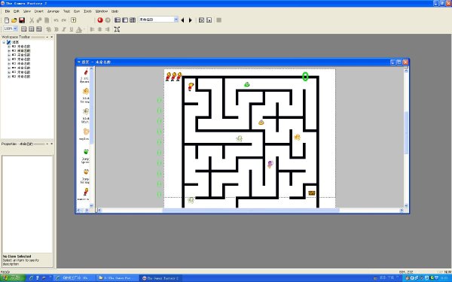
Task: Open the Event Editor icon
Action: (x=133, y=20)
